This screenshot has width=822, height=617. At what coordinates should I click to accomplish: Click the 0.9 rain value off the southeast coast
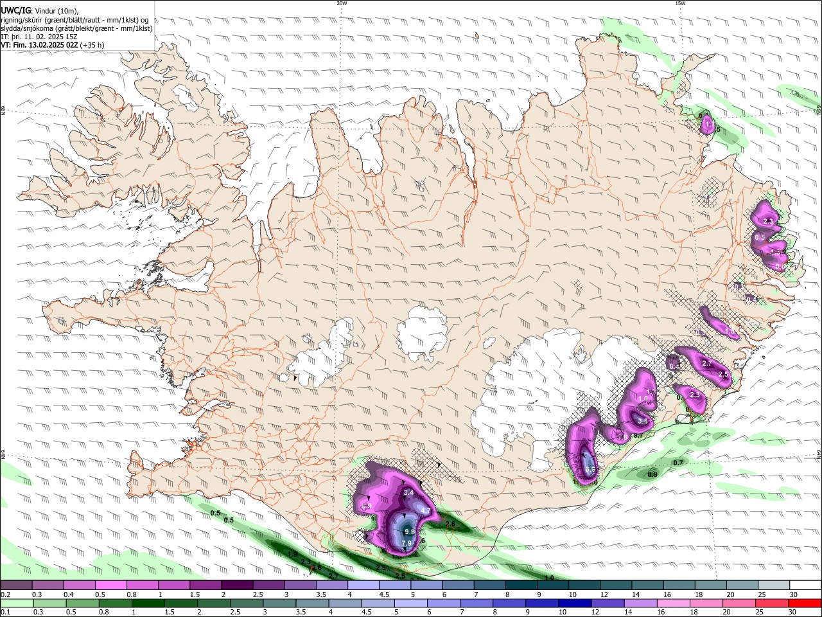pos(652,474)
